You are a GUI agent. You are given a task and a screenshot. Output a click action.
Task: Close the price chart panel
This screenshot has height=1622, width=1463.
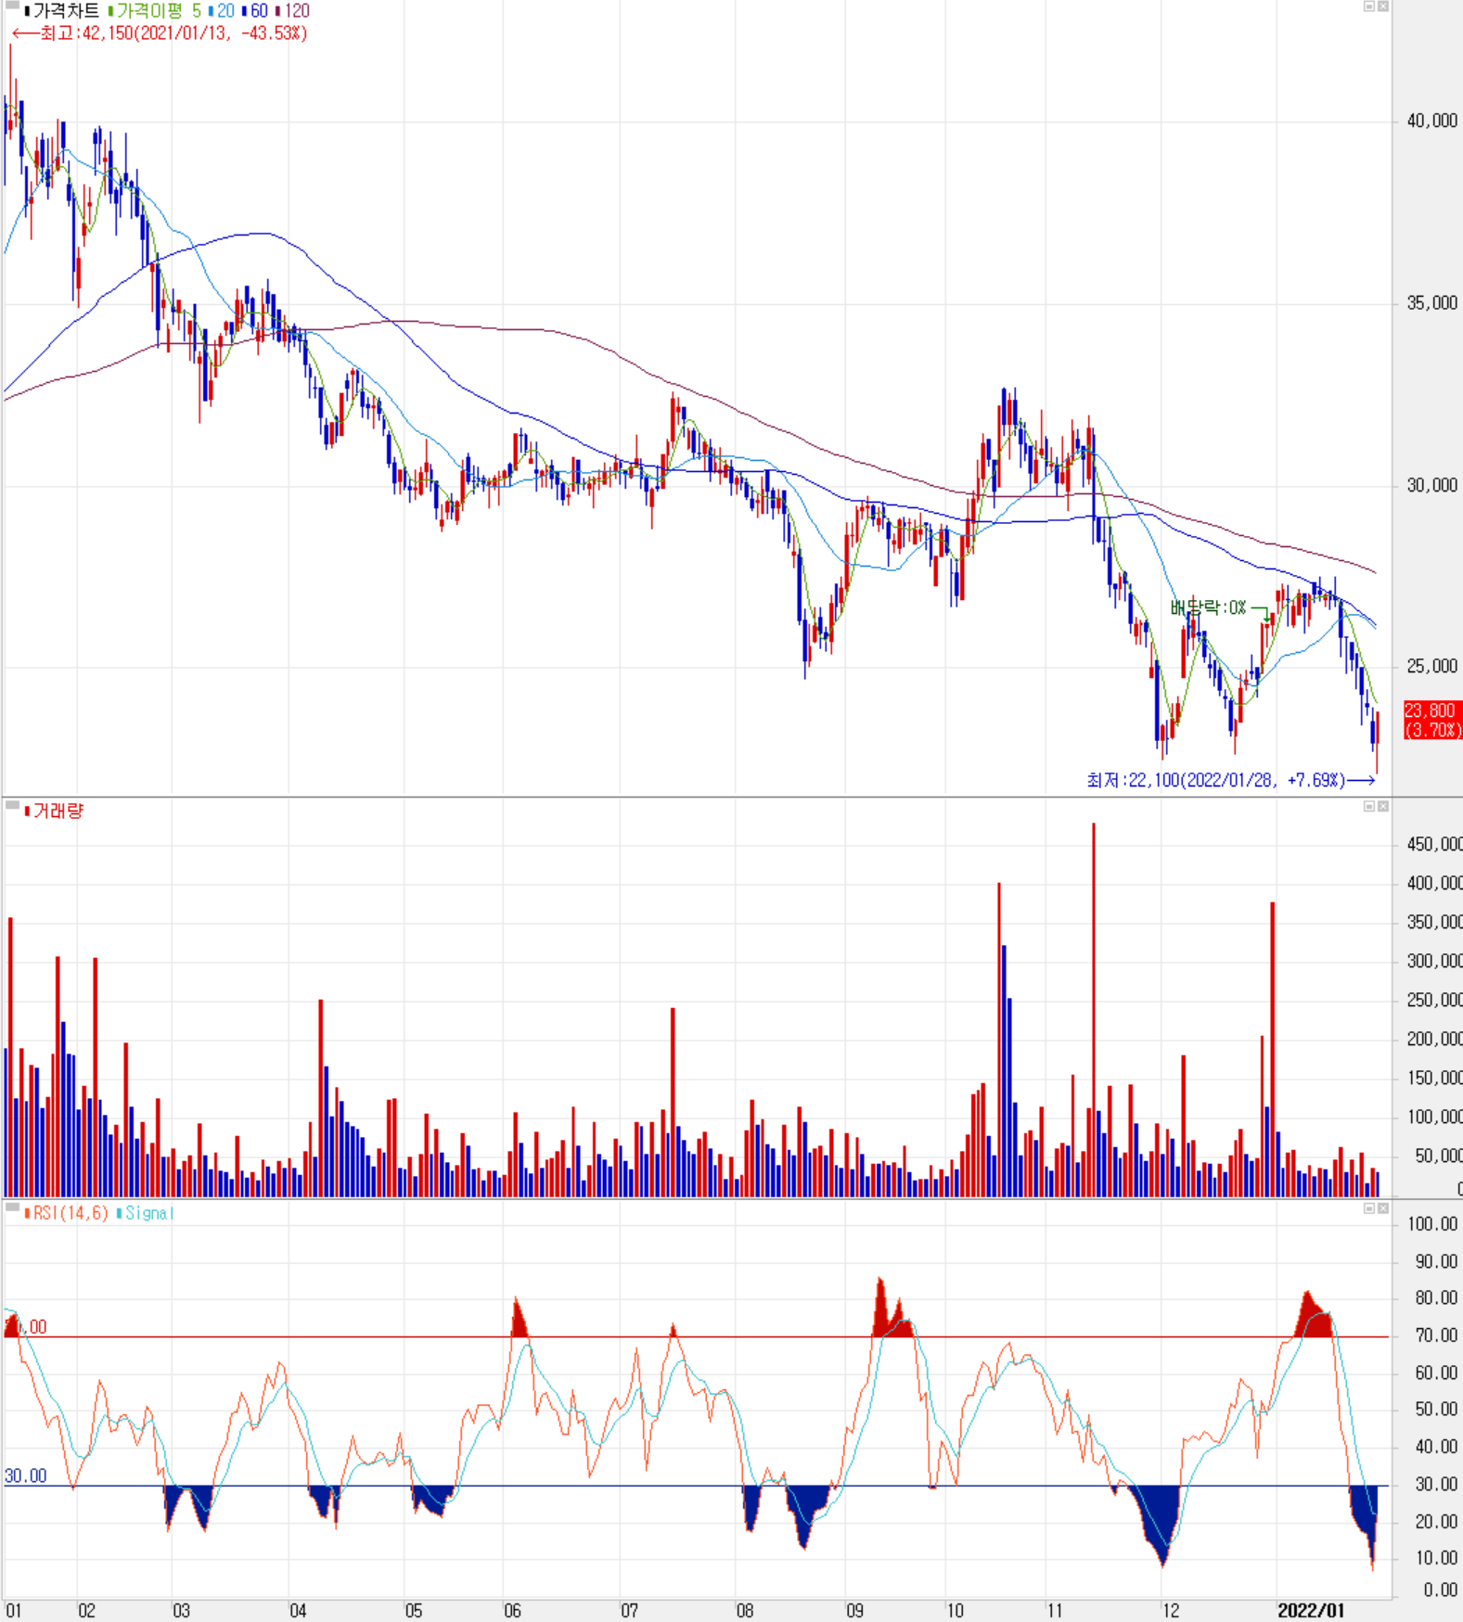click(1382, 6)
